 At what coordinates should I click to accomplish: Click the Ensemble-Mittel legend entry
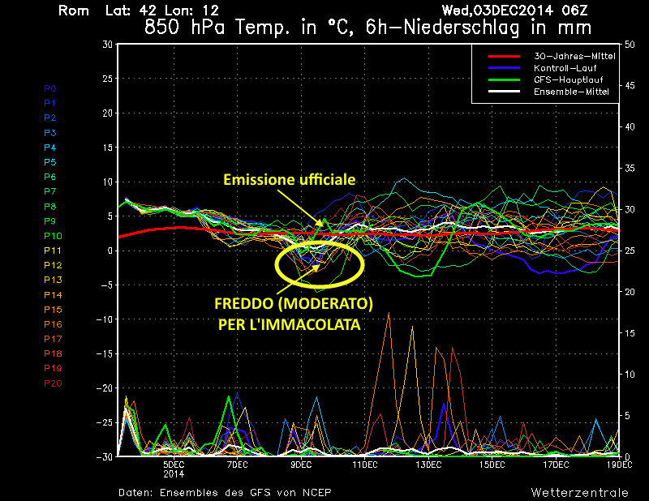coord(571,92)
